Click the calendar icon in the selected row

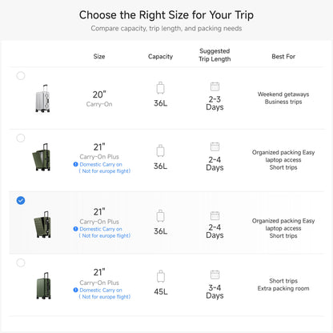pyautogui.click(x=215, y=215)
